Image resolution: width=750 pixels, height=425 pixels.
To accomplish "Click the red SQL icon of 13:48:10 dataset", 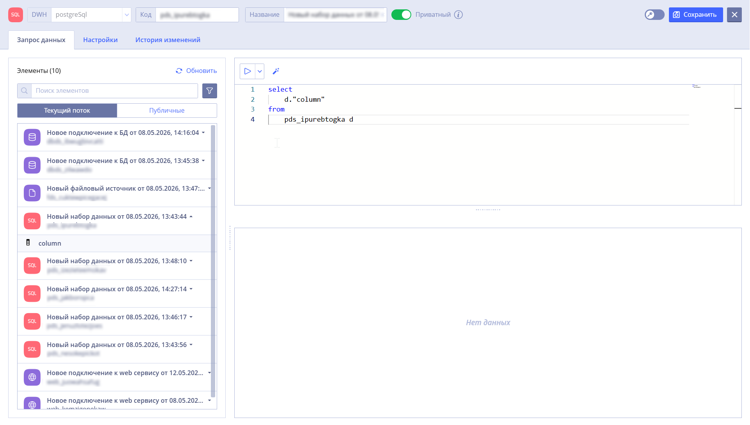I will point(32,266).
